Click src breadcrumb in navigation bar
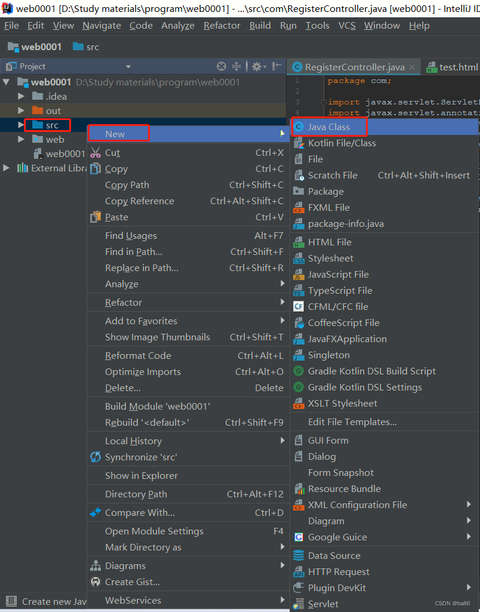Viewport: 480px width, 612px height. (x=86, y=47)
